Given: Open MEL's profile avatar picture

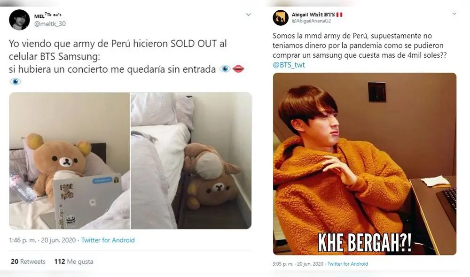Looking at the screenshot, I should [19, 19].
